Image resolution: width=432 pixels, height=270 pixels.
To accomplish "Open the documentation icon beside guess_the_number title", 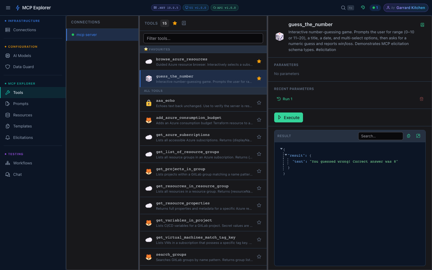I will 422,25.
